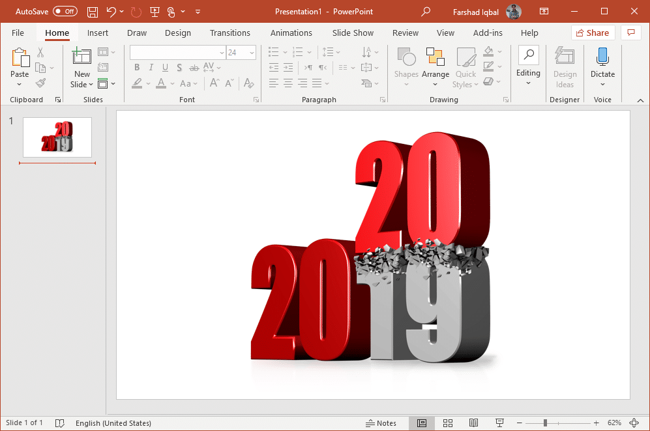Open comments pane icon
This screenshot has height=431, width=650.
pyautogui.click(x=631, y=33)
